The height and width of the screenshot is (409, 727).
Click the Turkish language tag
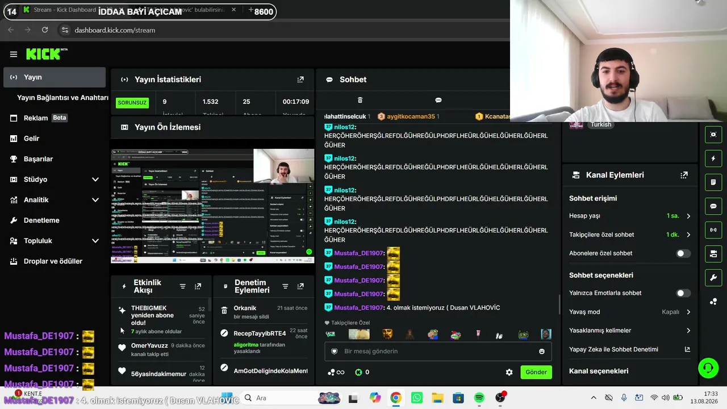click(601, 124)
